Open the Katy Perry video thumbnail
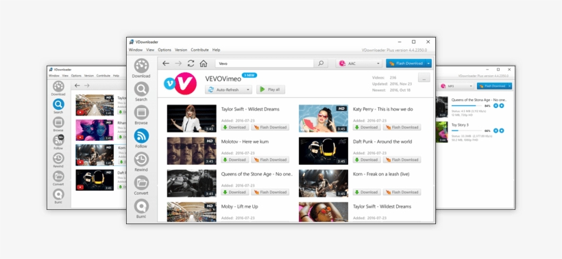Viewport: 562px width, 259px height. 323,119
